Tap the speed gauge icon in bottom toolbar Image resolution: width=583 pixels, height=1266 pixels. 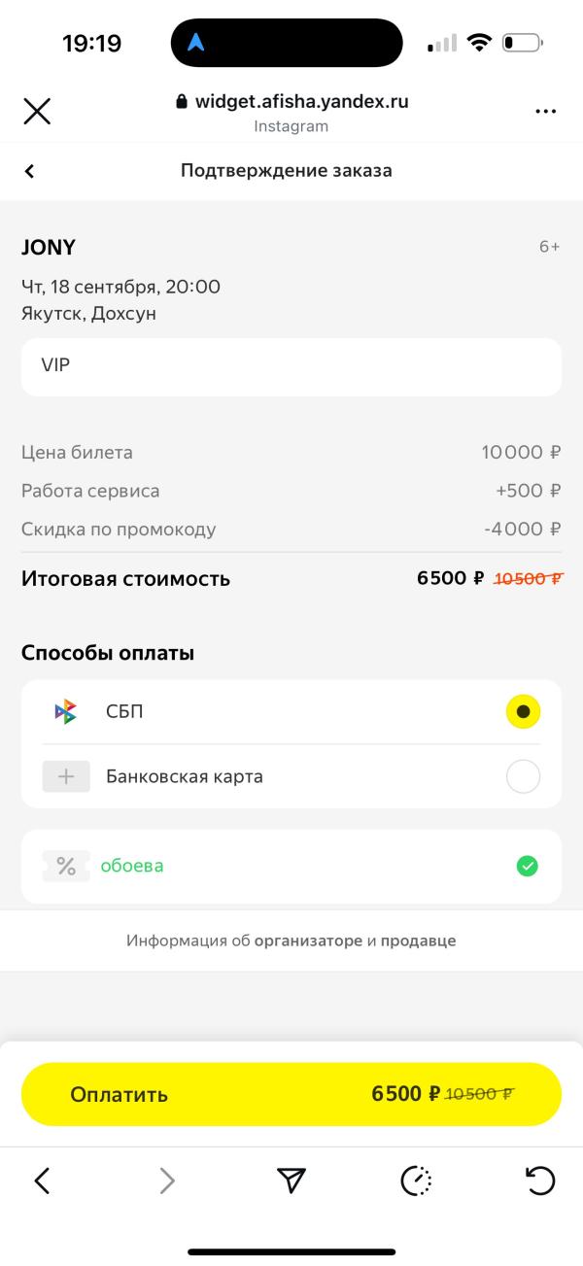[x=416, y=1180]
